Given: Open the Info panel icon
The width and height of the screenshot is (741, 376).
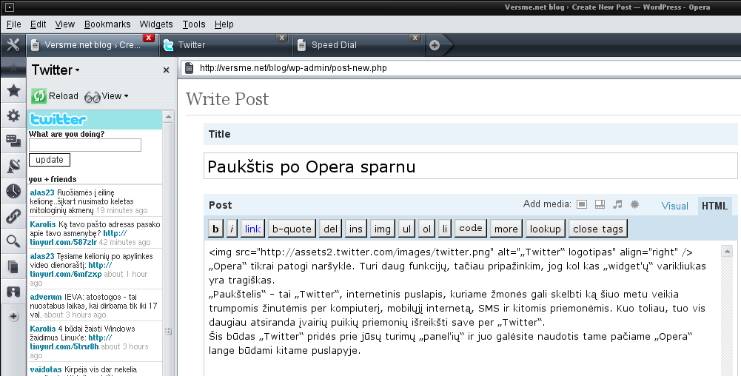Looking at the screenshot, I should tap(13, 292).
